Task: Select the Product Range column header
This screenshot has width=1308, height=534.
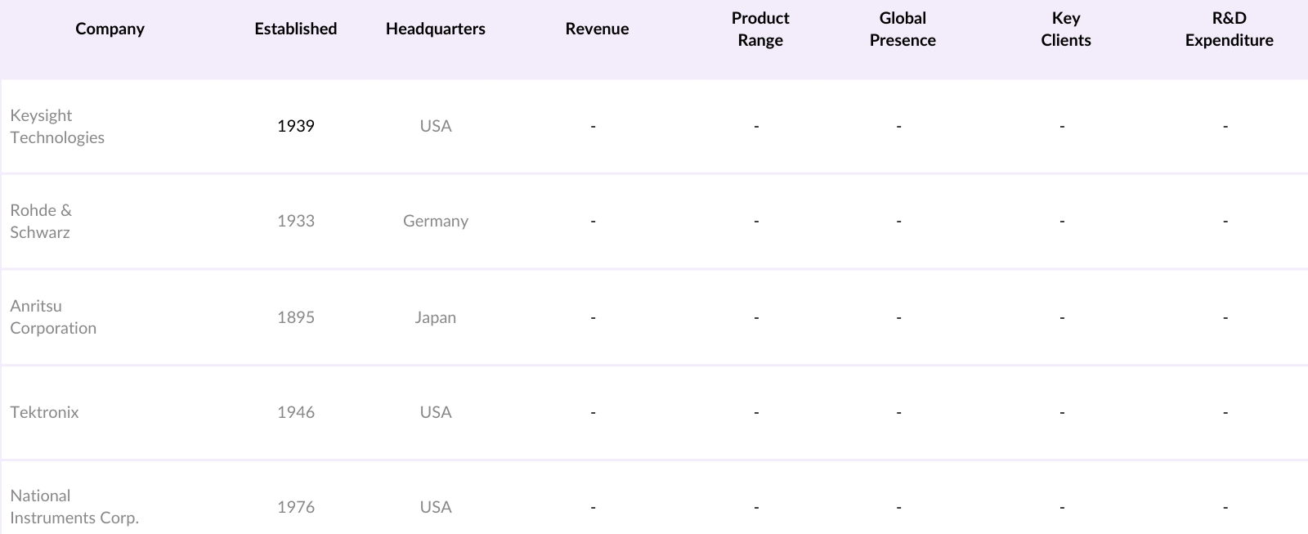Action: 760,29
